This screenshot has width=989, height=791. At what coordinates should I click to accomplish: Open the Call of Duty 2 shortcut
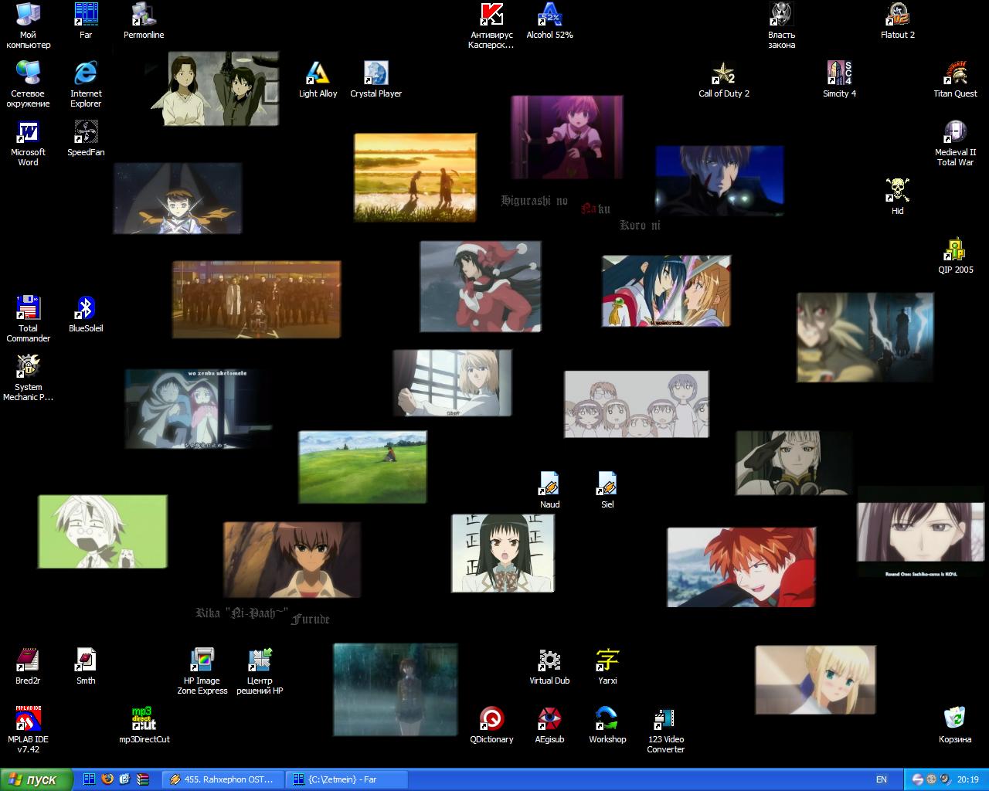[x=723, y=75]
